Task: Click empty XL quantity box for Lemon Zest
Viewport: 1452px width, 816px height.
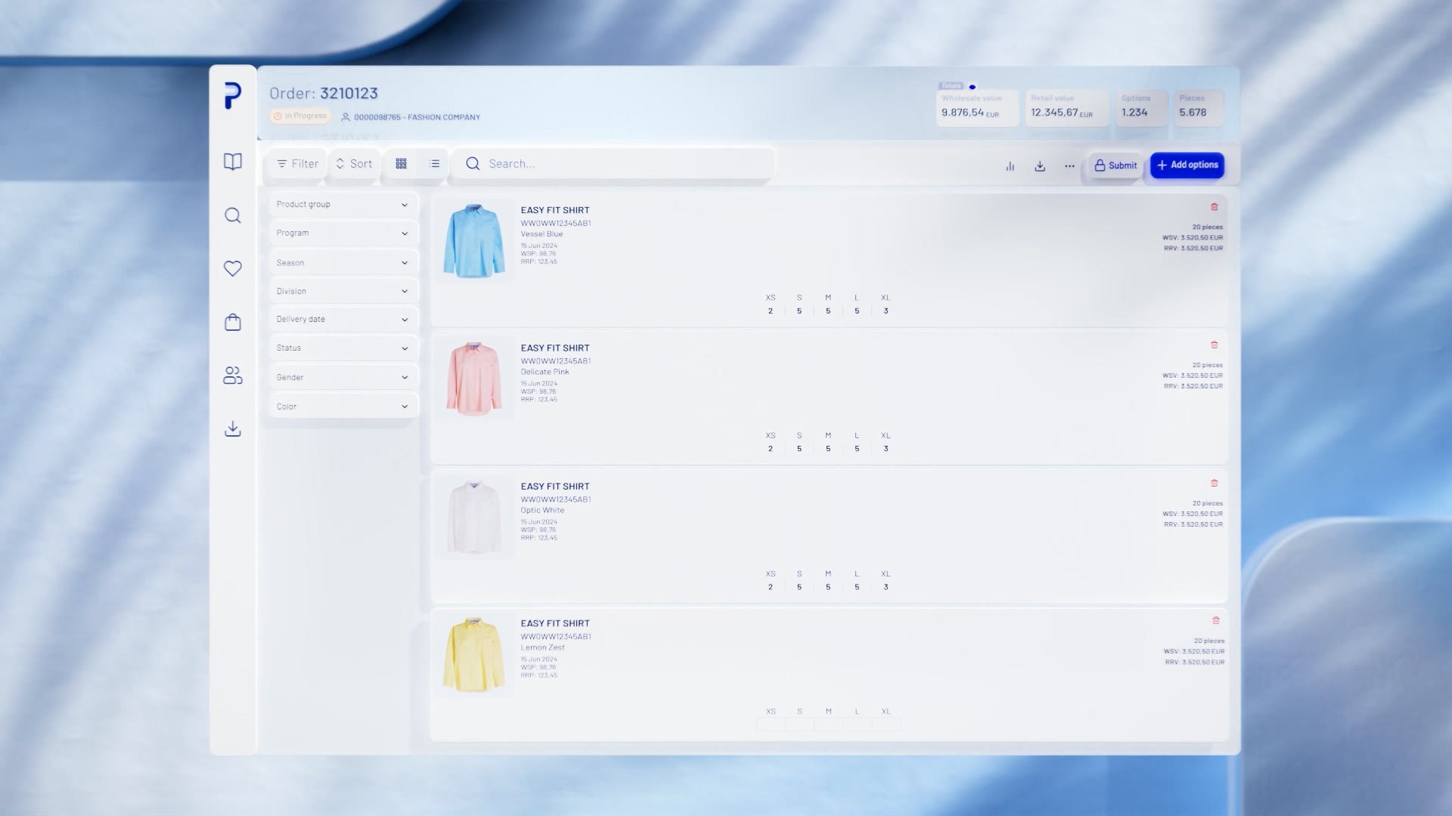Action: pos(886,725)
